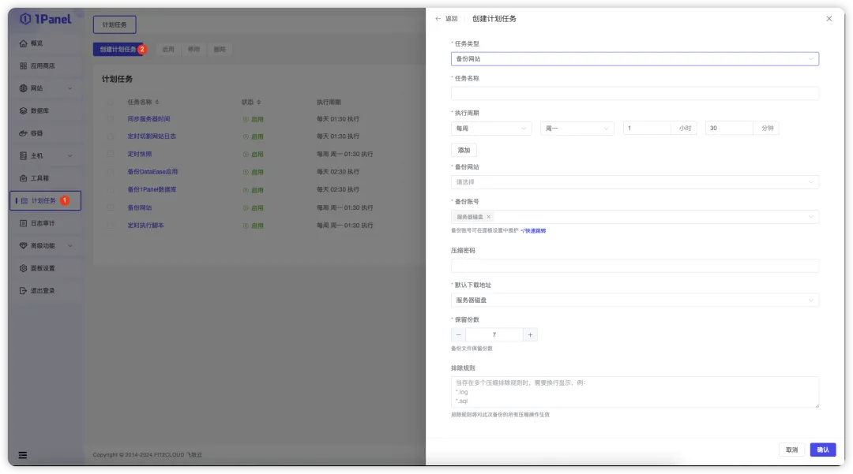
Task: Switch to the 计划任务 tab at top
Action: coord(115,24)
